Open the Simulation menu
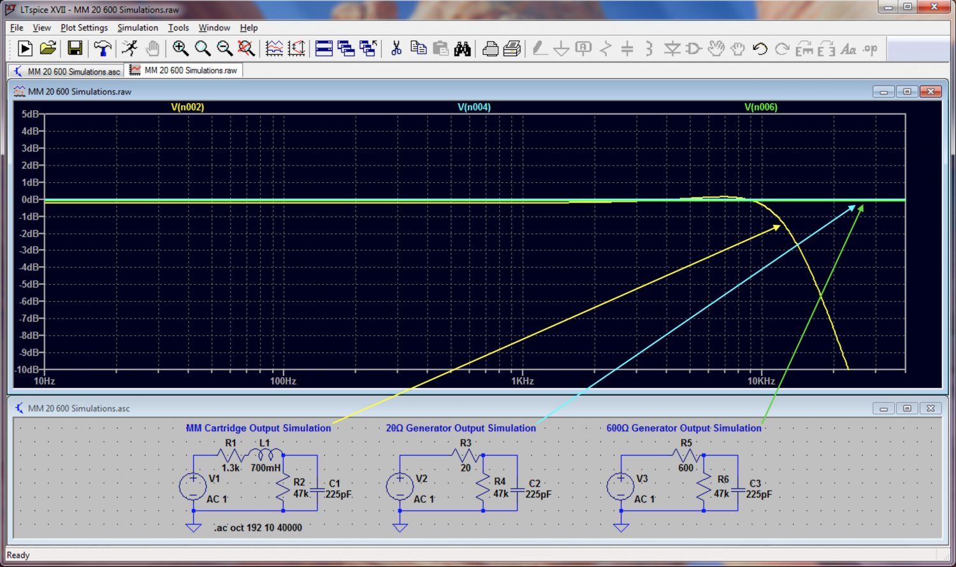This screenshot has height=567, width=956. (138, 27)
